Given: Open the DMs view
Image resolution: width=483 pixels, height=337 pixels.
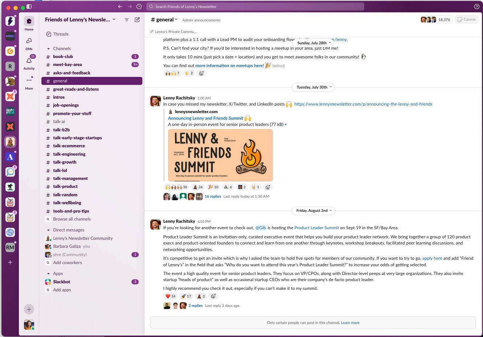Looking at the screenshot, I should click(29, 41).
